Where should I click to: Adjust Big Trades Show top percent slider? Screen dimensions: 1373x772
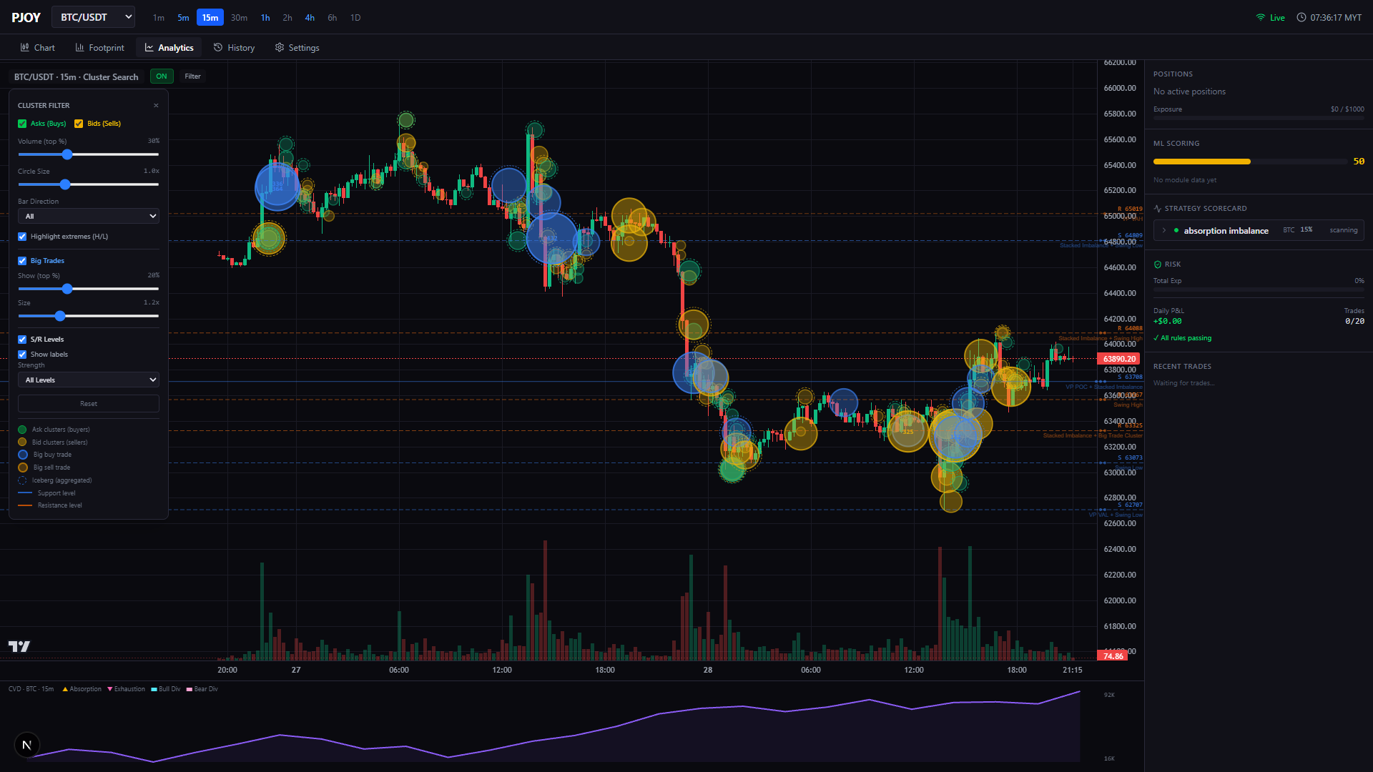coord(89,289)
